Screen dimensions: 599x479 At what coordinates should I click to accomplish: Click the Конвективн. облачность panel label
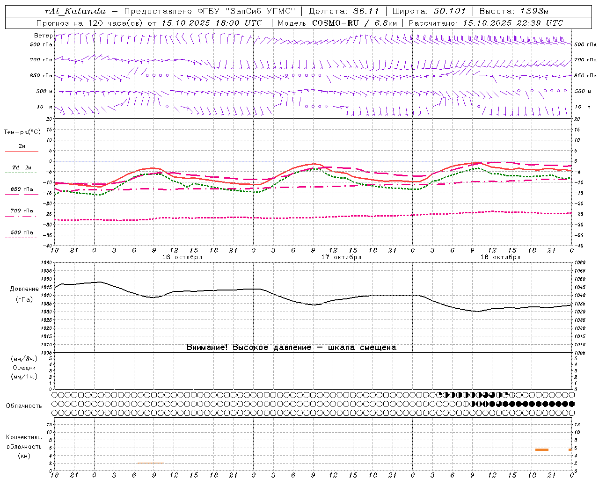point(24,442)
